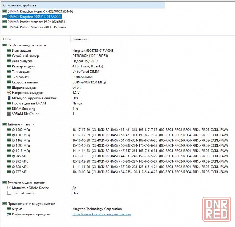This screenshot has width=235, height=227.
Task: Select the 17-17-17-39 timing row
Action: click(x=117, y=135)
